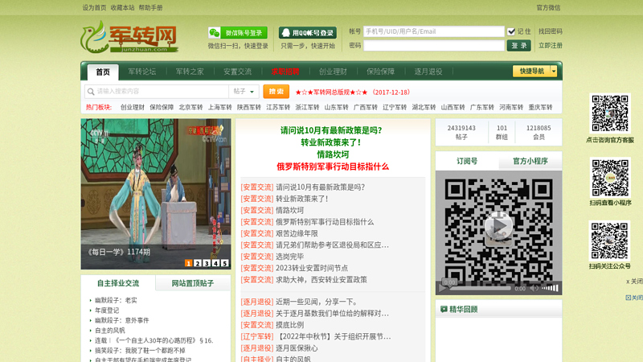
Task: Open green headline 转业新政策来了!
Action: coord(331,142)
